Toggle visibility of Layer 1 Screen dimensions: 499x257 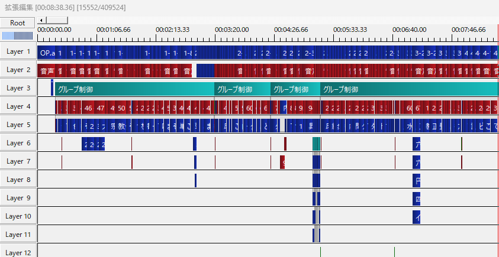[18, 51]
